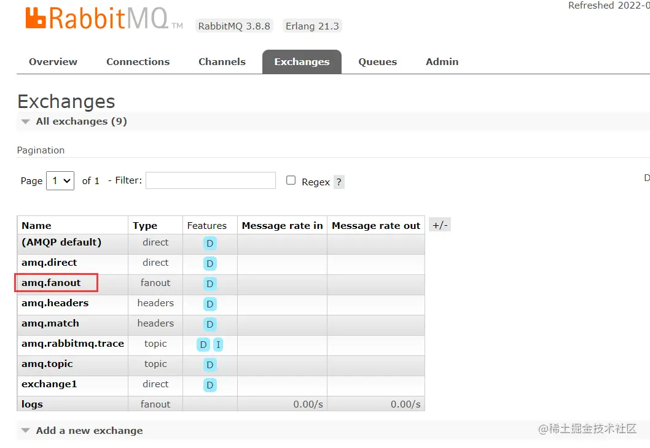Open the Overview tab
650x448 pixels.
click(x=53, y=62)
